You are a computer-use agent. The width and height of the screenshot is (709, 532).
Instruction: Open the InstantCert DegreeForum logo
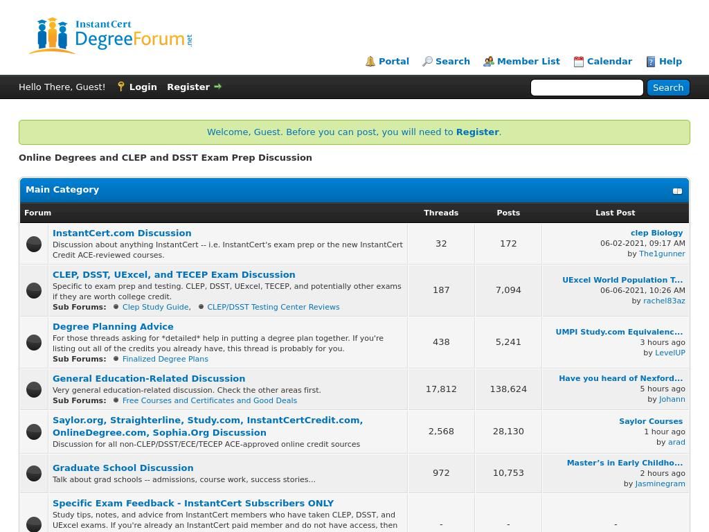coord(111,36)
